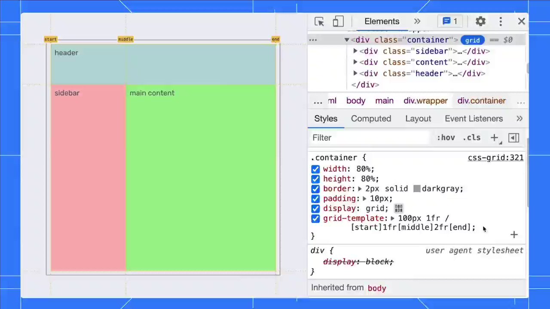Show more Styles pane tabs chevron
Viewport: 550px width, 309px height.
[519, 118]
